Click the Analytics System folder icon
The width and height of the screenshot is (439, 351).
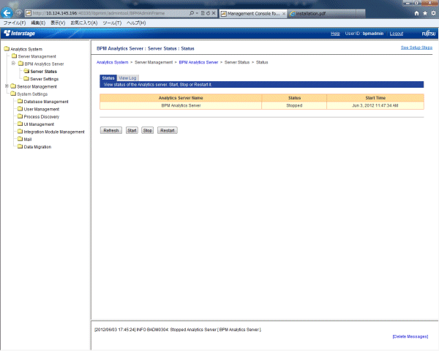tap(7, 49)
